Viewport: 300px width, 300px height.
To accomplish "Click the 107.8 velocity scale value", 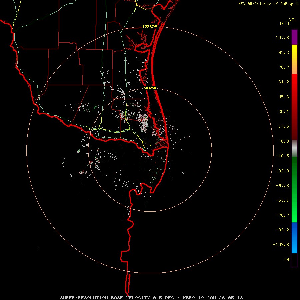I will 282,37.
